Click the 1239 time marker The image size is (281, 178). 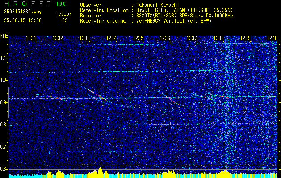tap(245, 38)
